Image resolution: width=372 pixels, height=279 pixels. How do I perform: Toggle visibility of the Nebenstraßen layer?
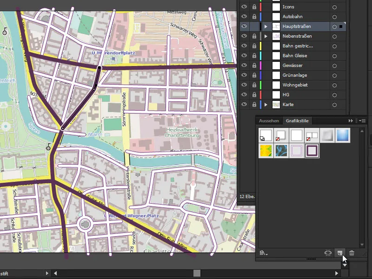click(244, 36)
